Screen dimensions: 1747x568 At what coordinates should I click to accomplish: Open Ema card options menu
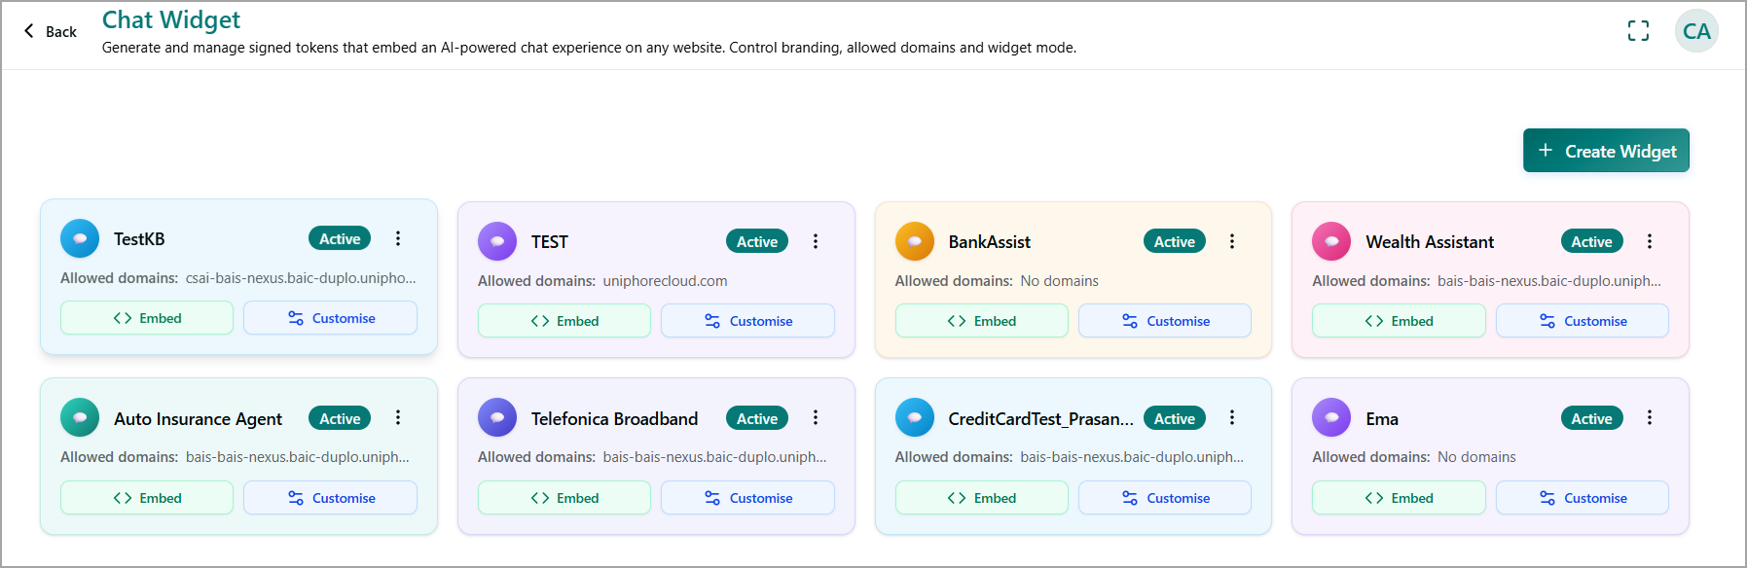1650,417
